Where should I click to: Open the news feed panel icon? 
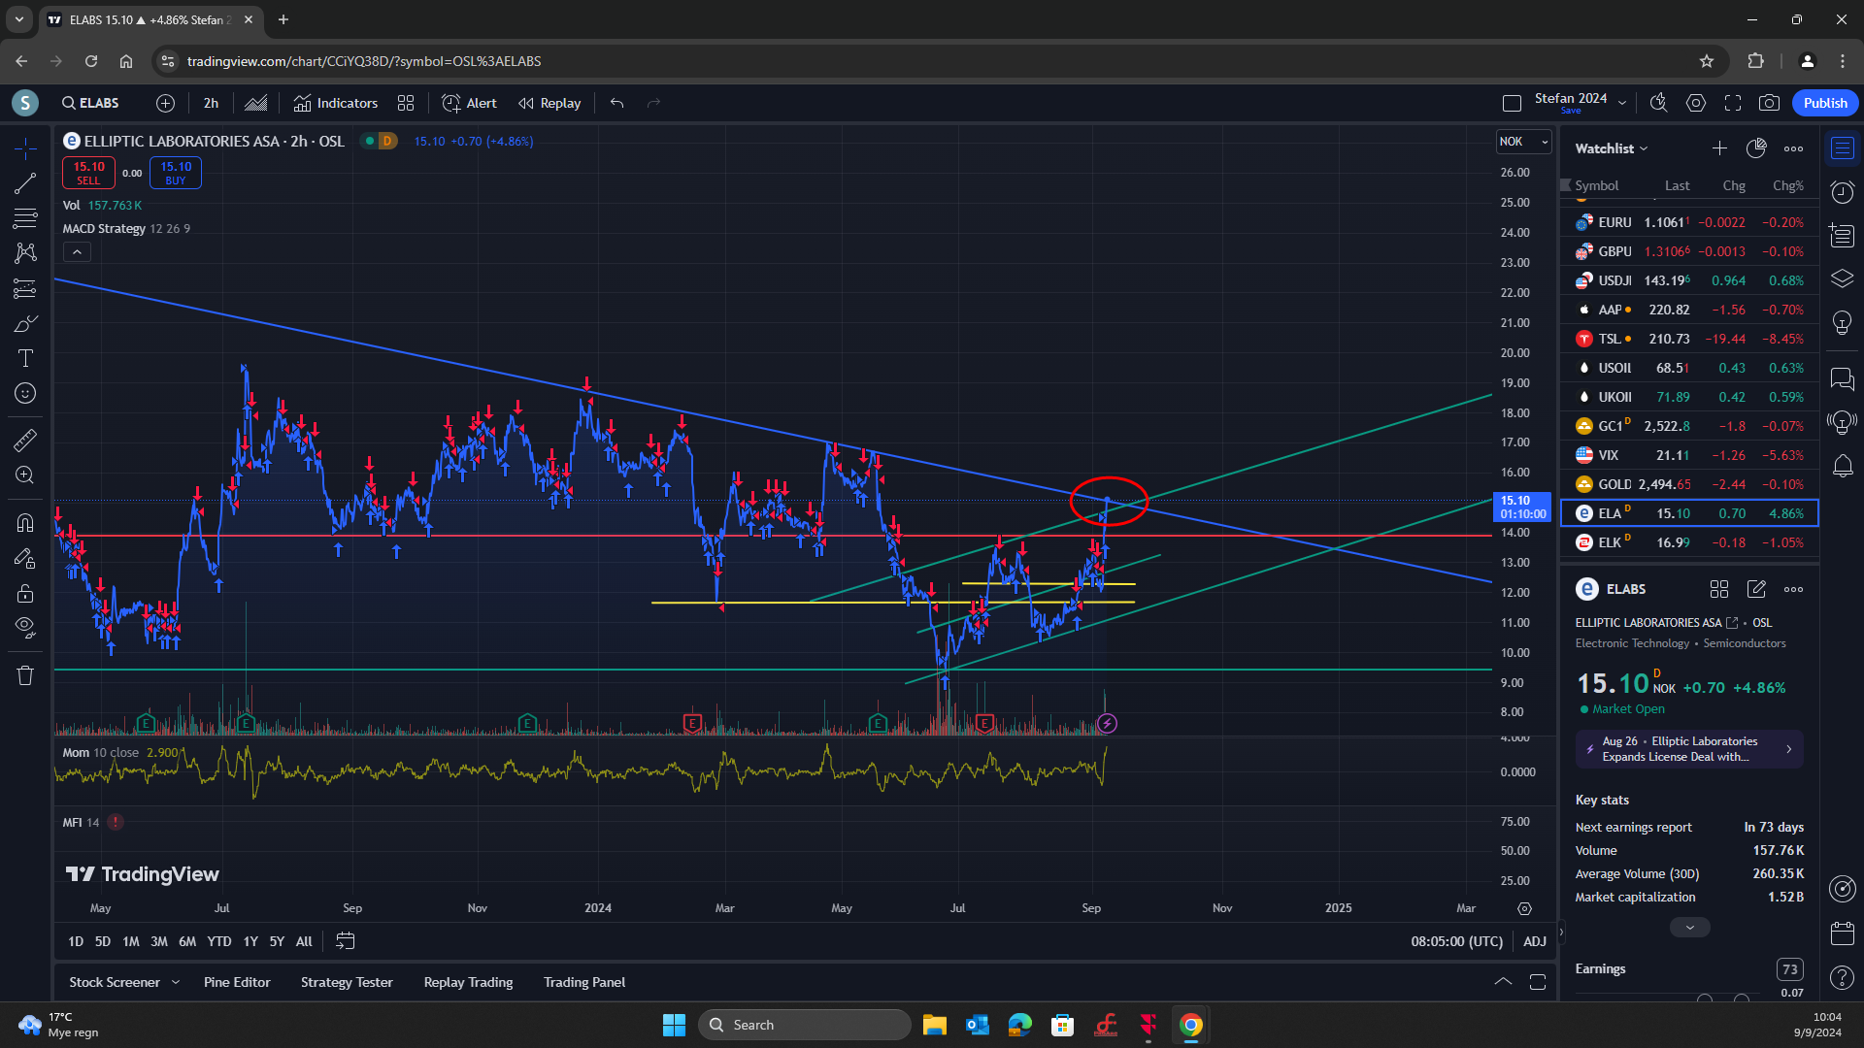[1843, 236]
